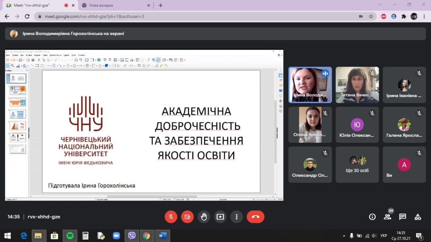Open Viber from the taskbar
Screen dimensions: 431x242
(x=132, y=236)
